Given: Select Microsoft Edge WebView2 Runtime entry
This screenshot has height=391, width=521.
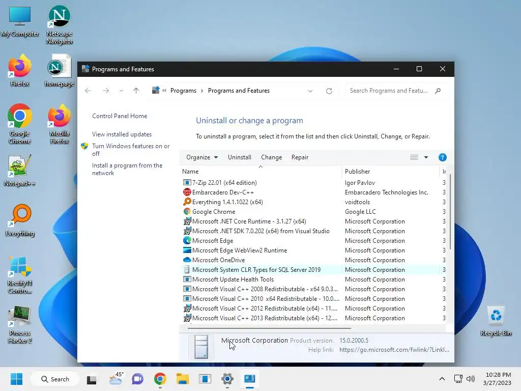Looking at the screenshot, I should coord(314,250).
